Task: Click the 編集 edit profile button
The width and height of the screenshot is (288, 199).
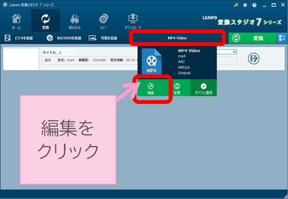Action: 151,88
